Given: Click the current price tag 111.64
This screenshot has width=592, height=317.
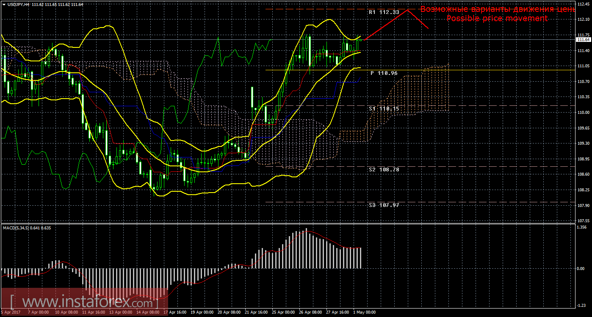Looking at the screenshot, I should [x=583, y=39].
